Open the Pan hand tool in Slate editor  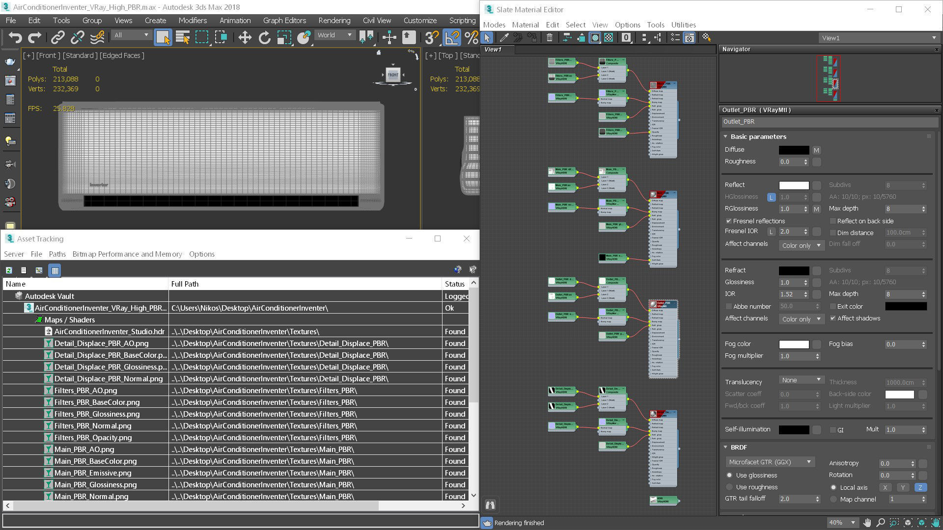point(867,523)
